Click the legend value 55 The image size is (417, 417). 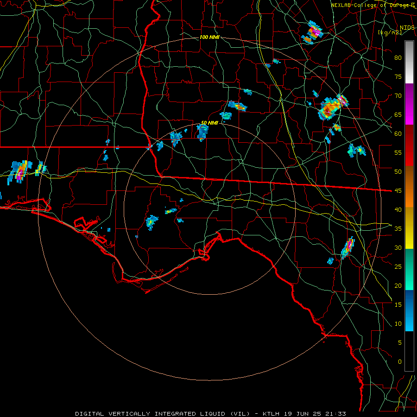click(x=398, y=153)
